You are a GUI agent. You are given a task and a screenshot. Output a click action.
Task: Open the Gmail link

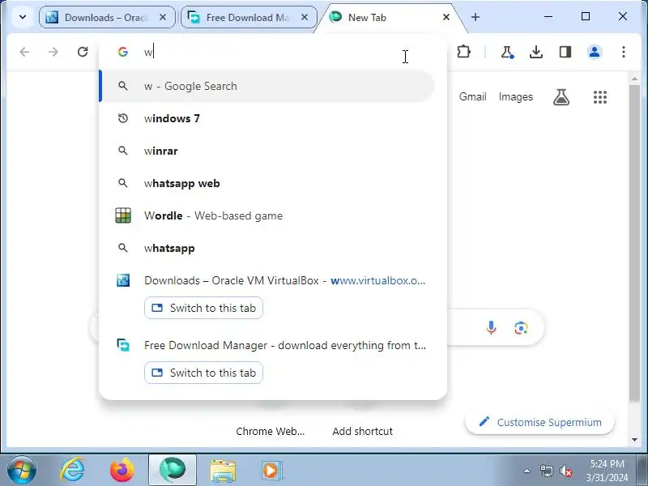(473, 96)
